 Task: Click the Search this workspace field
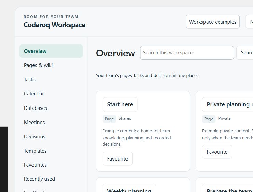[x=187, y=53]
